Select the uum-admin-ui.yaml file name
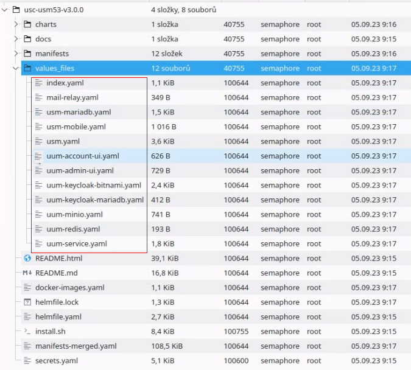 pos(80,171)
